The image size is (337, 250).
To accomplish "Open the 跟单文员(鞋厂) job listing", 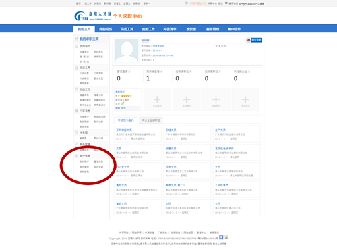I will (x=175, y=185).
